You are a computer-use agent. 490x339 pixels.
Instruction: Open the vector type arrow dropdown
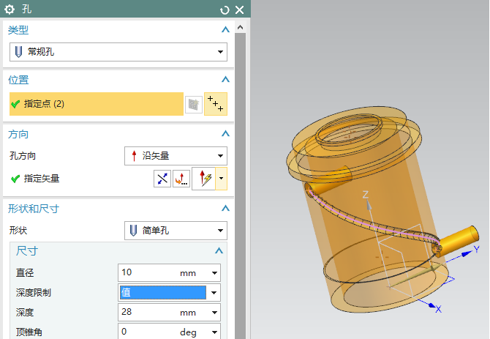[x=221, y=179]
